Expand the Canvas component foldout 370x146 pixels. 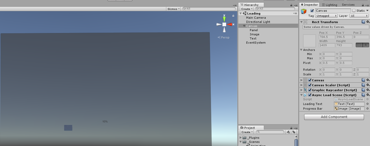coord(301,80)
